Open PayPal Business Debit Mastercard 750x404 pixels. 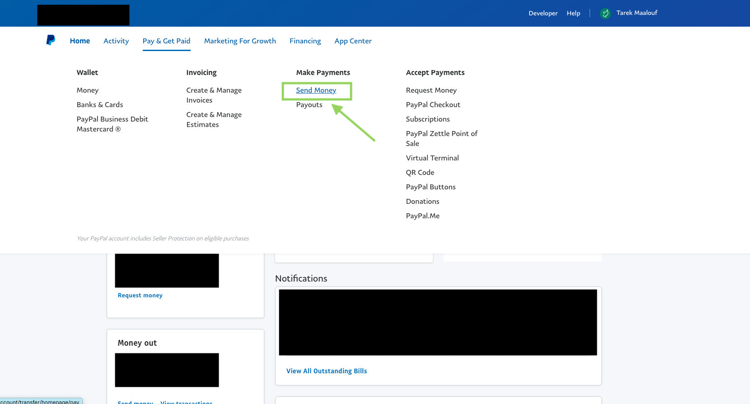[x=112, y=124]
